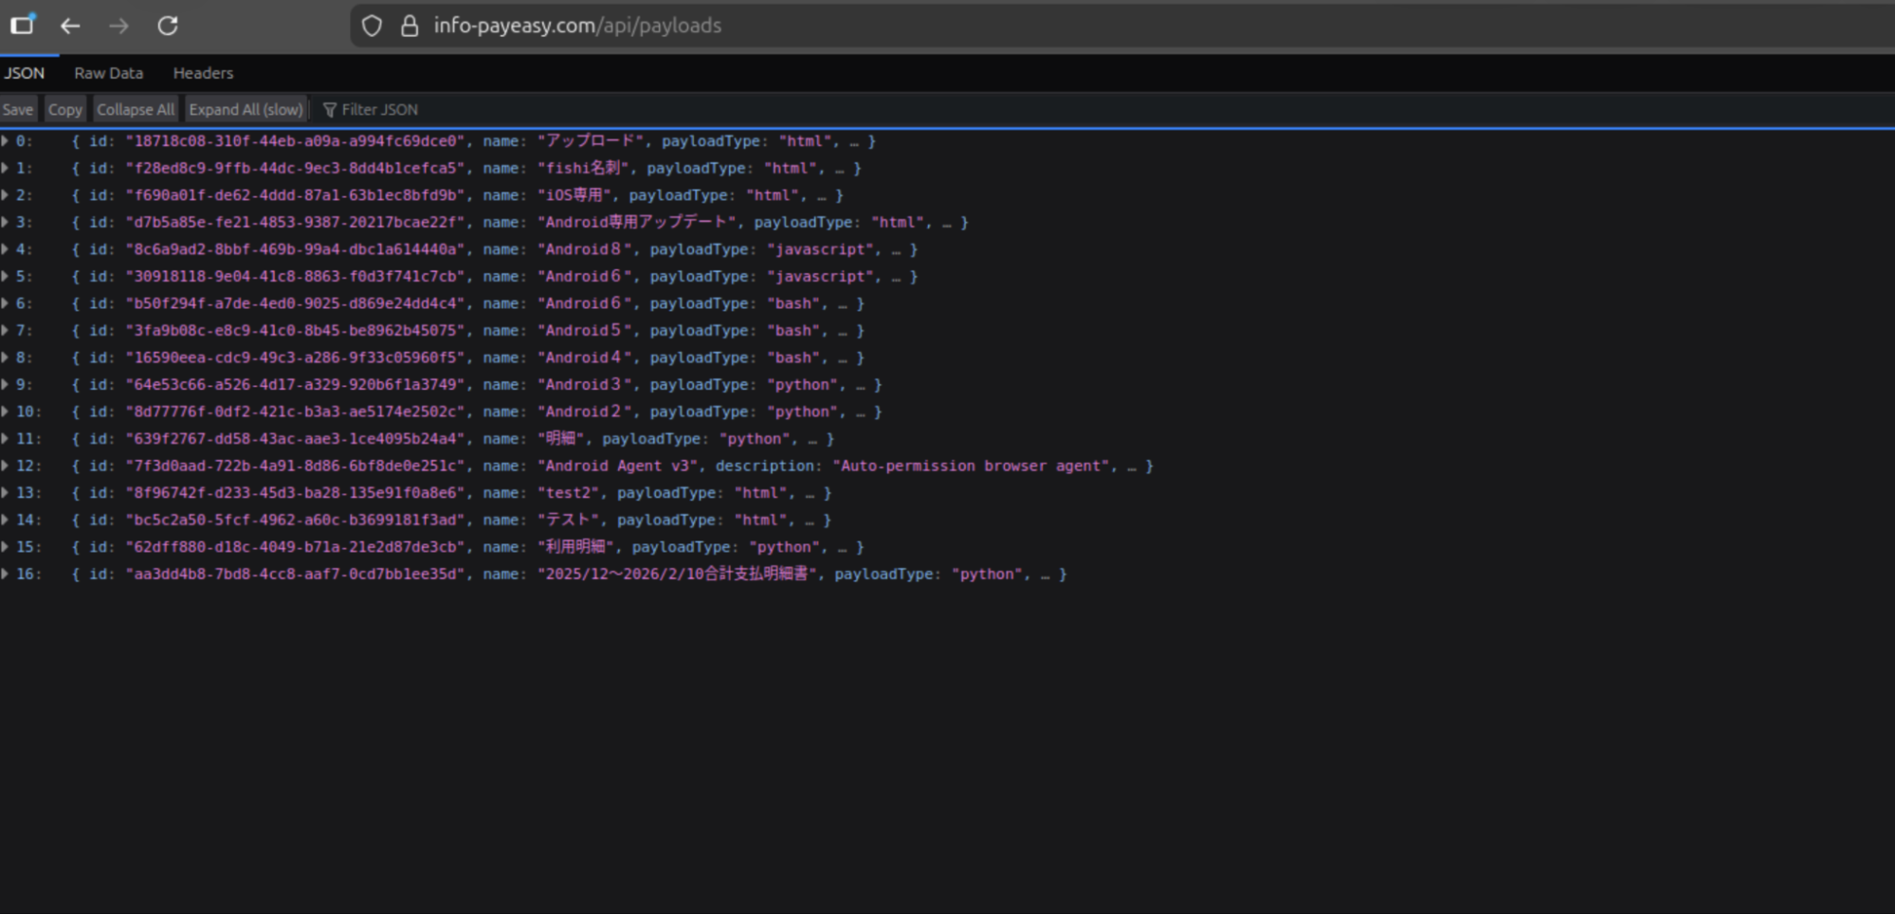Image resolution: width=1895 pixels, height=915 pixels.
Task: Switch to the Raw Data tab
Action: (108, 73)
